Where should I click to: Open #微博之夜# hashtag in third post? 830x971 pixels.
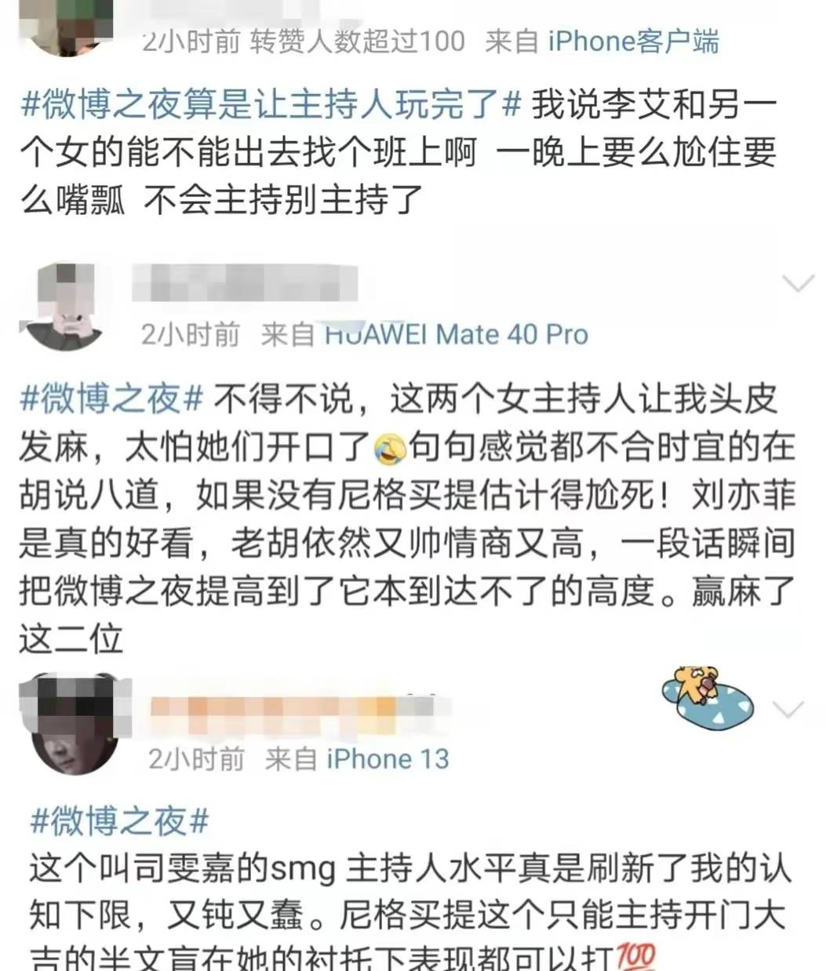tap(120, 822)
